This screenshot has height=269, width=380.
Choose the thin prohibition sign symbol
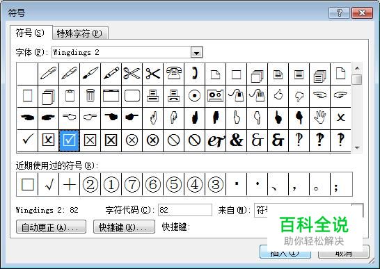(x=173, y=140)
